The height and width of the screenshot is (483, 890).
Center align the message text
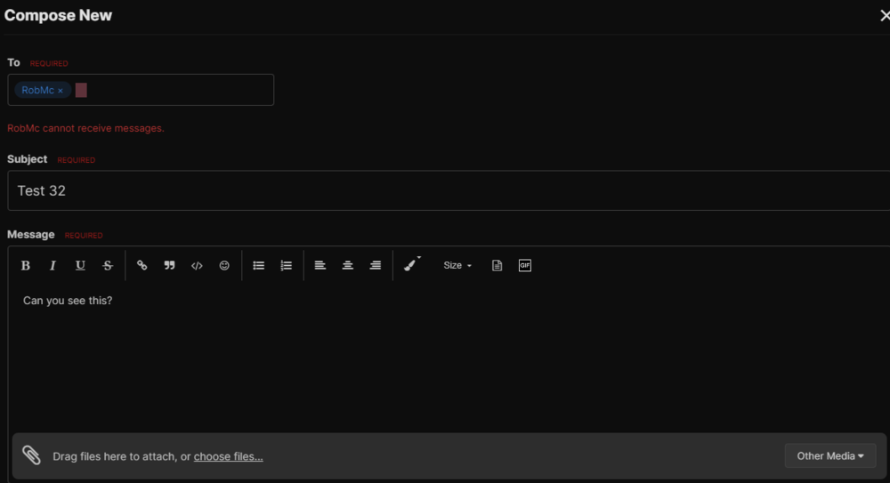point(348,265)
